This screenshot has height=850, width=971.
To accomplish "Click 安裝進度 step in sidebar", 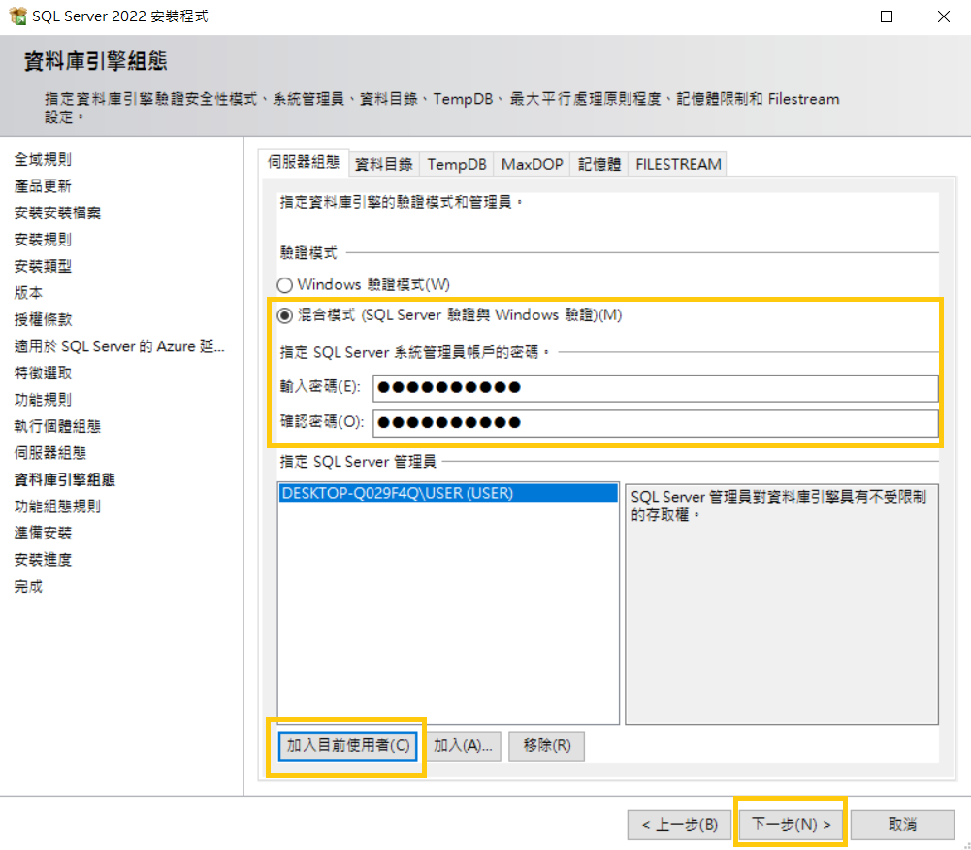I will coord(43,560).
